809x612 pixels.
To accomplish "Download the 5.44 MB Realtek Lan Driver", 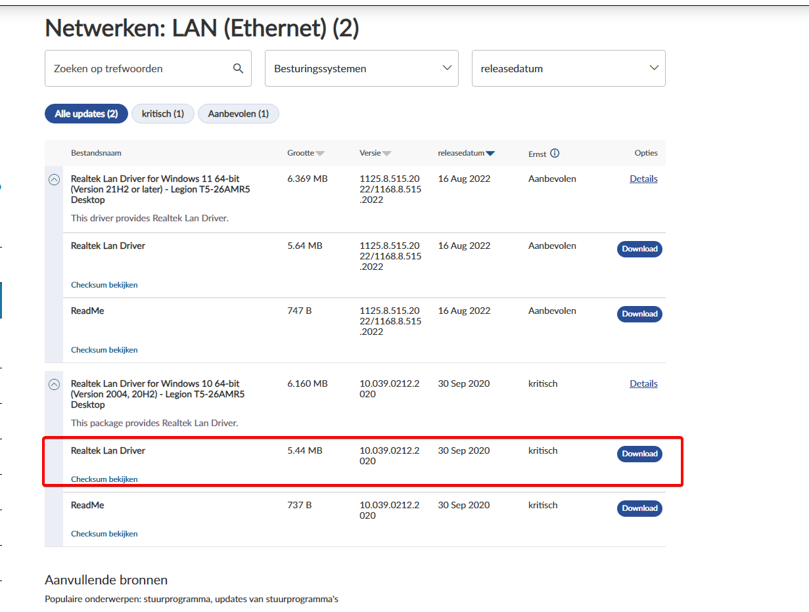I will click(x=639, y=454).
